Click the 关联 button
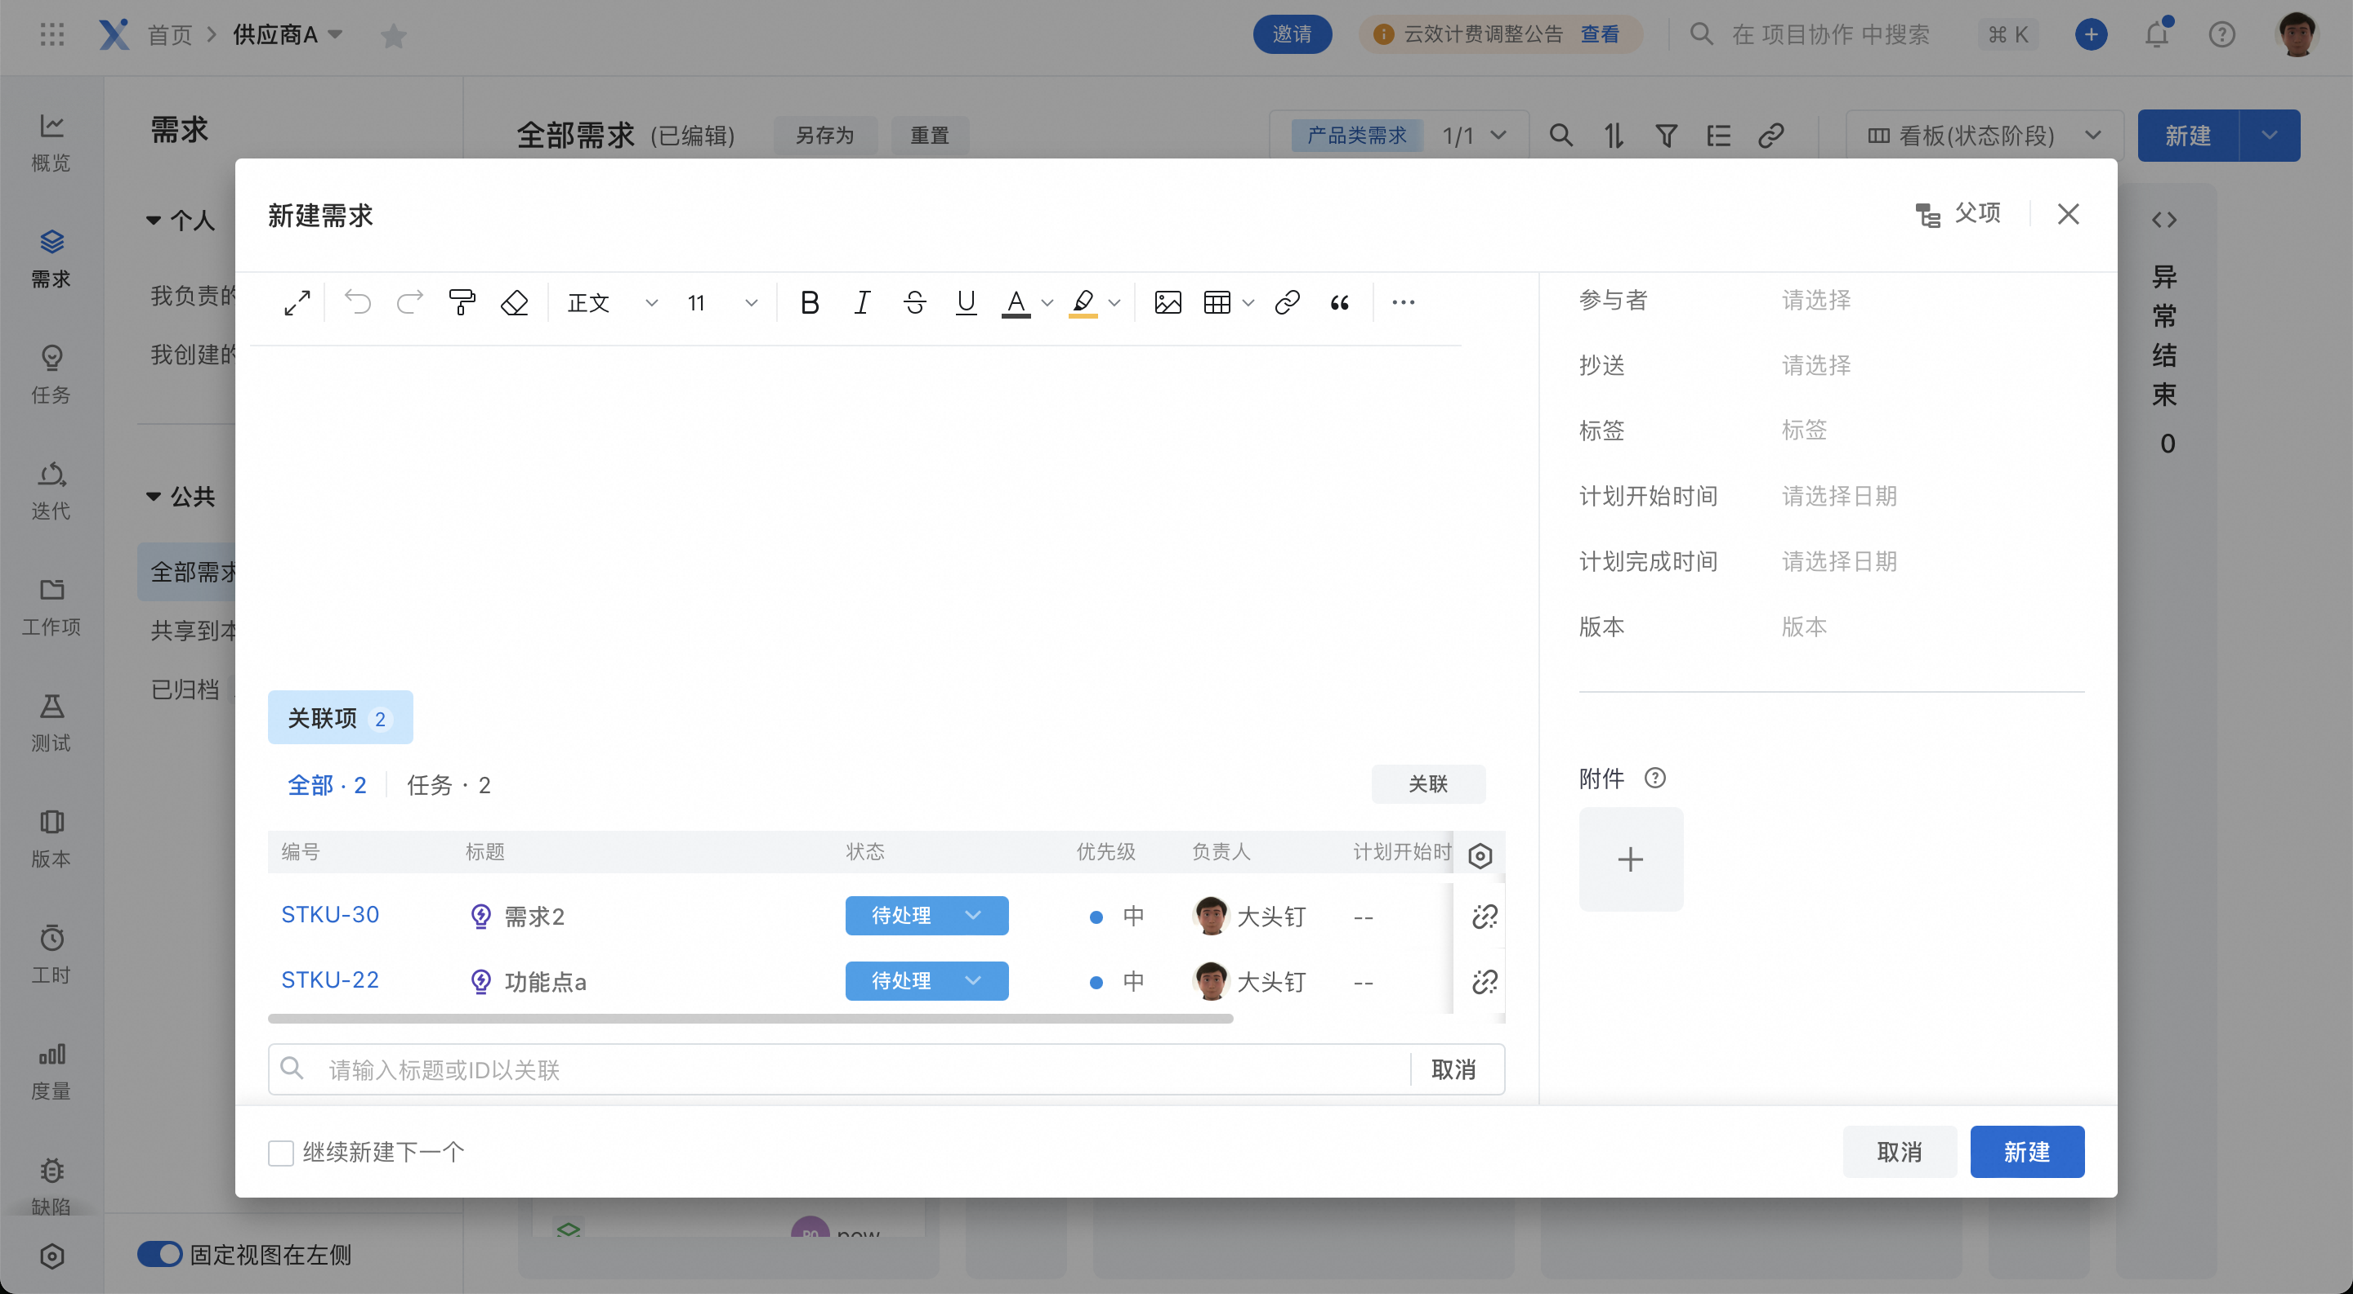 [x=1429, y=783]
